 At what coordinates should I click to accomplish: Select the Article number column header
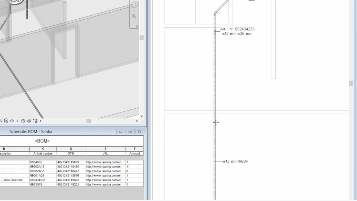coord(43,153)
